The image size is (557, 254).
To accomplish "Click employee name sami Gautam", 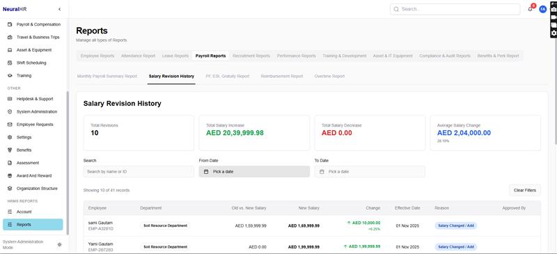I will (x=100, y=223).
